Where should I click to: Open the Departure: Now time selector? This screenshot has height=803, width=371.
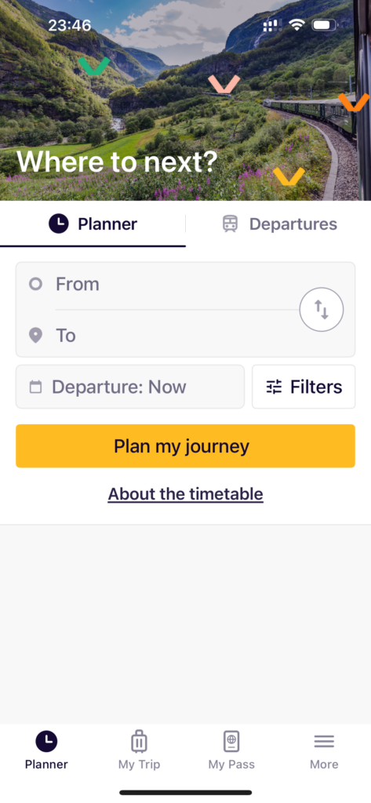coord(130,387)
